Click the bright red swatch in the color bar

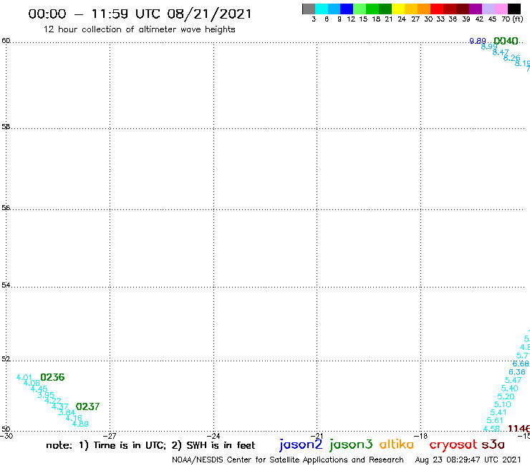coord(437,9)
